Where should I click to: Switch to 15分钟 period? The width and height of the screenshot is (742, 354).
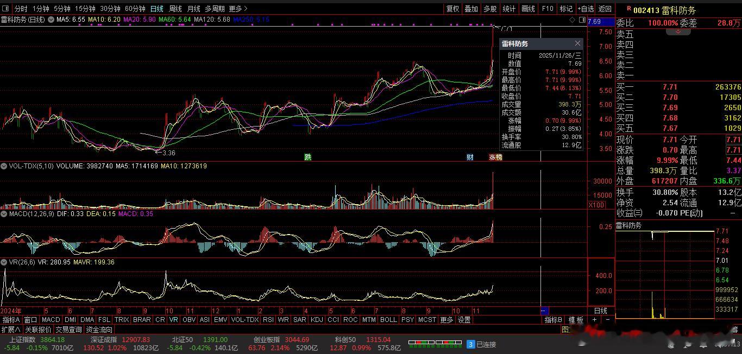pyautogui.click(x=85, y=9)
